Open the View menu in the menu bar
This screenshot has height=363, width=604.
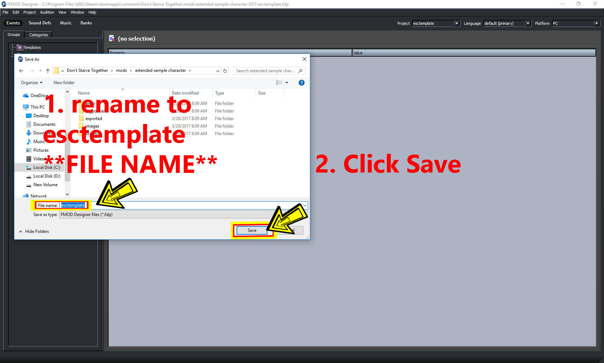point(62,12)
